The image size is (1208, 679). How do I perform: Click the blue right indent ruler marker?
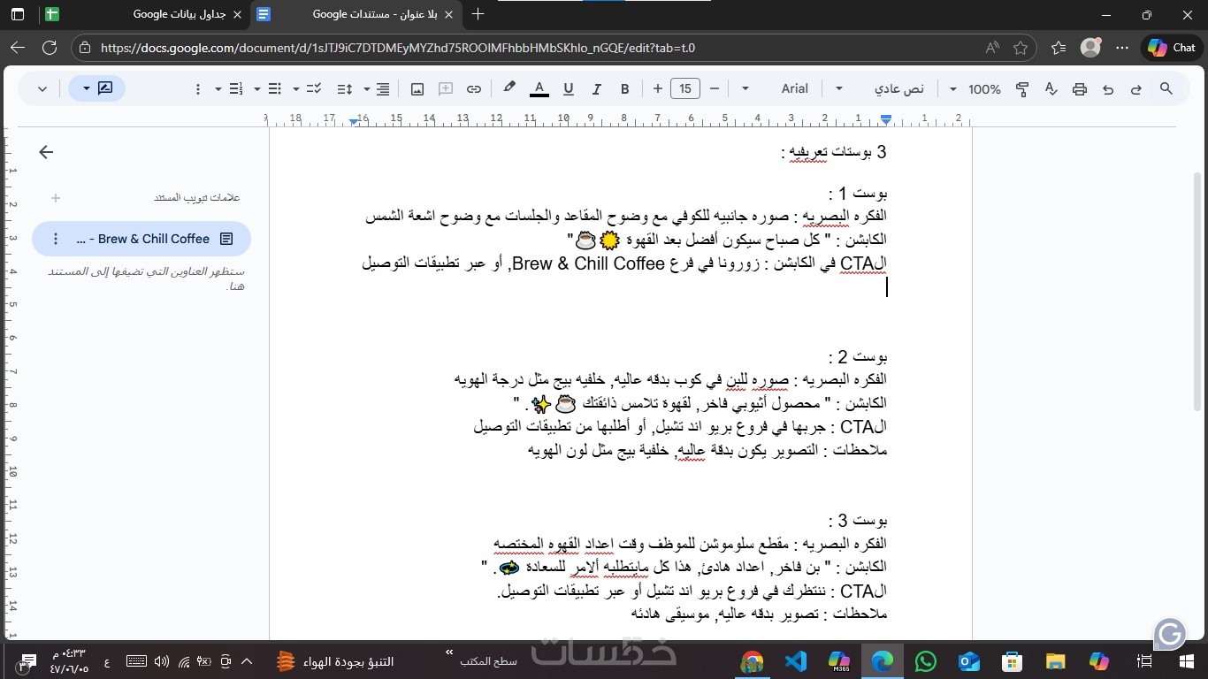coord(886,119)
